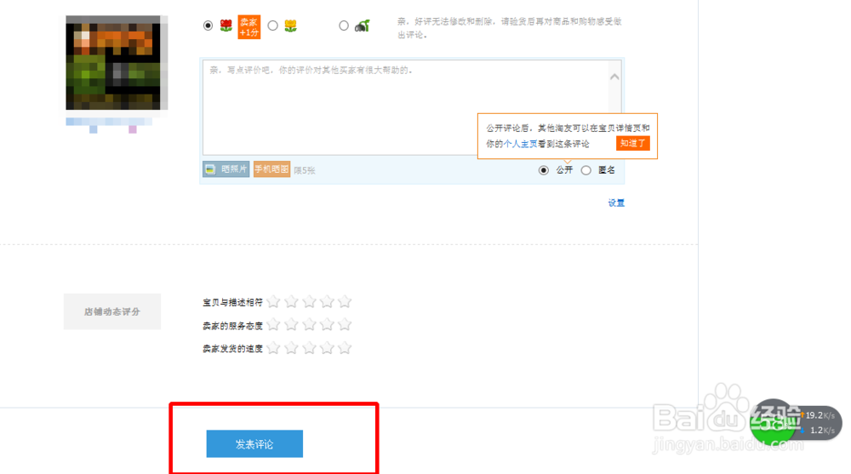
Task: Rate 卖家的服务态度 two stars
Action: coord(291,325)
